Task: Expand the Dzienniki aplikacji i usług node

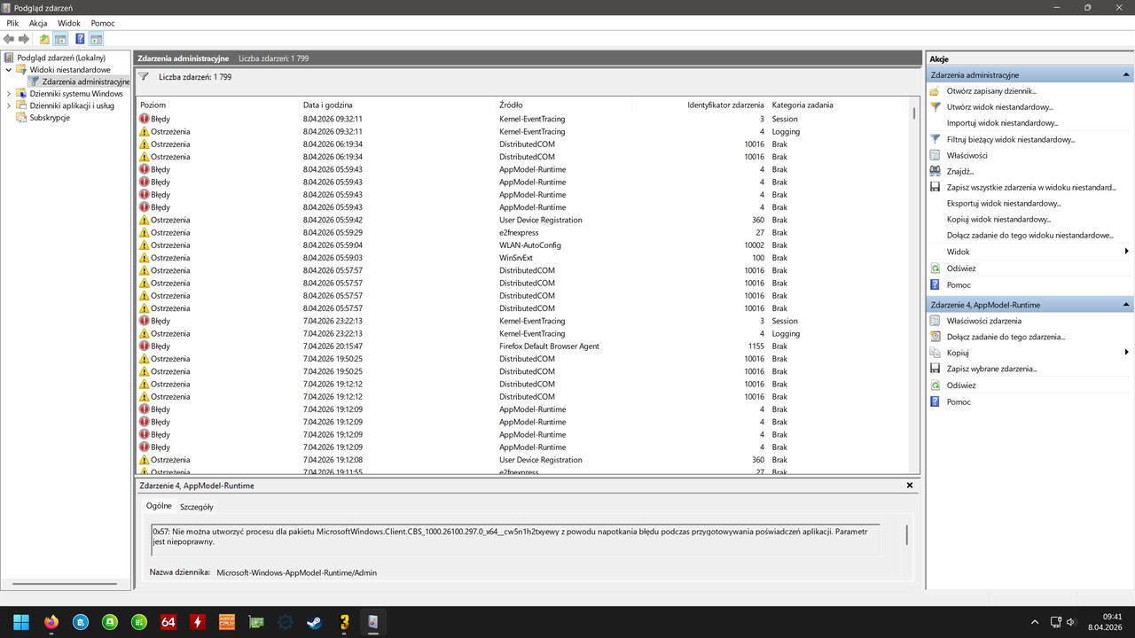Action: pyautogui.click(x=9, y=105)
